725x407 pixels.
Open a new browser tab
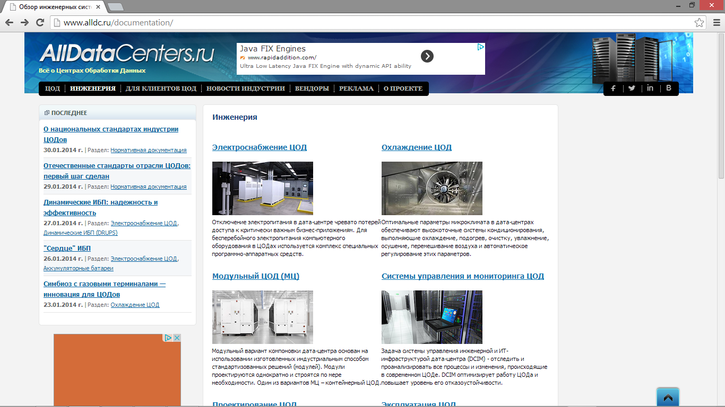pos(116,7)
